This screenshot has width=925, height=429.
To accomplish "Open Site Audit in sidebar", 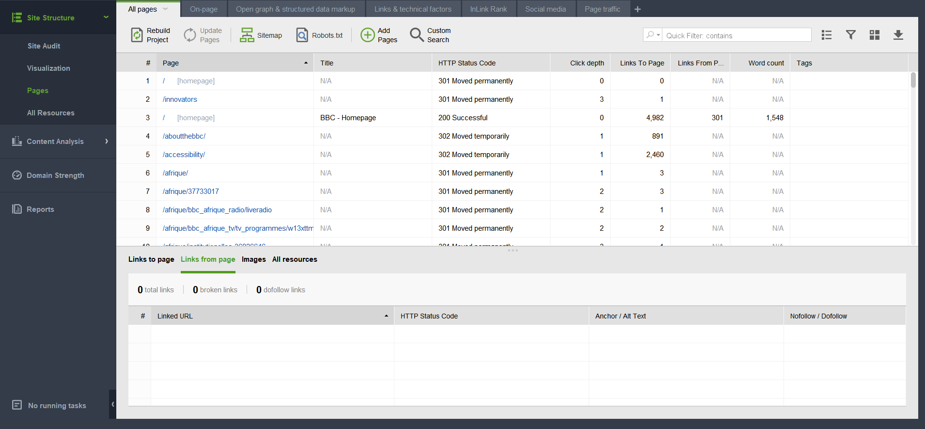I will [44, 46].
